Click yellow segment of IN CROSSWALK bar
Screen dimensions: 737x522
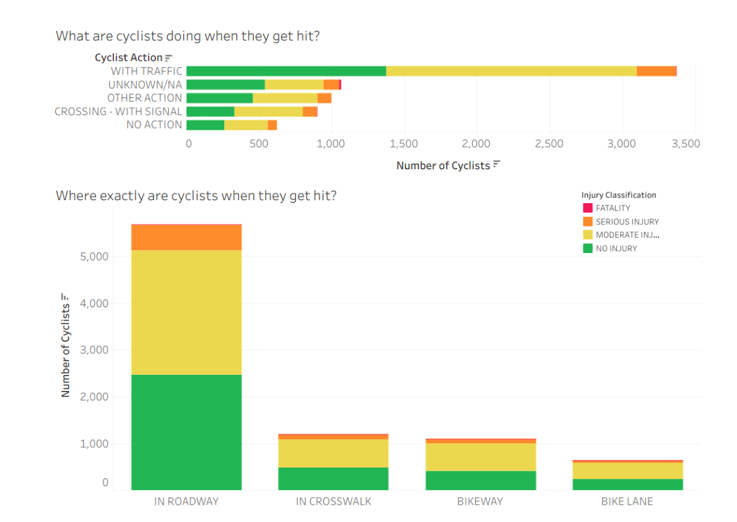coord(333,453)
